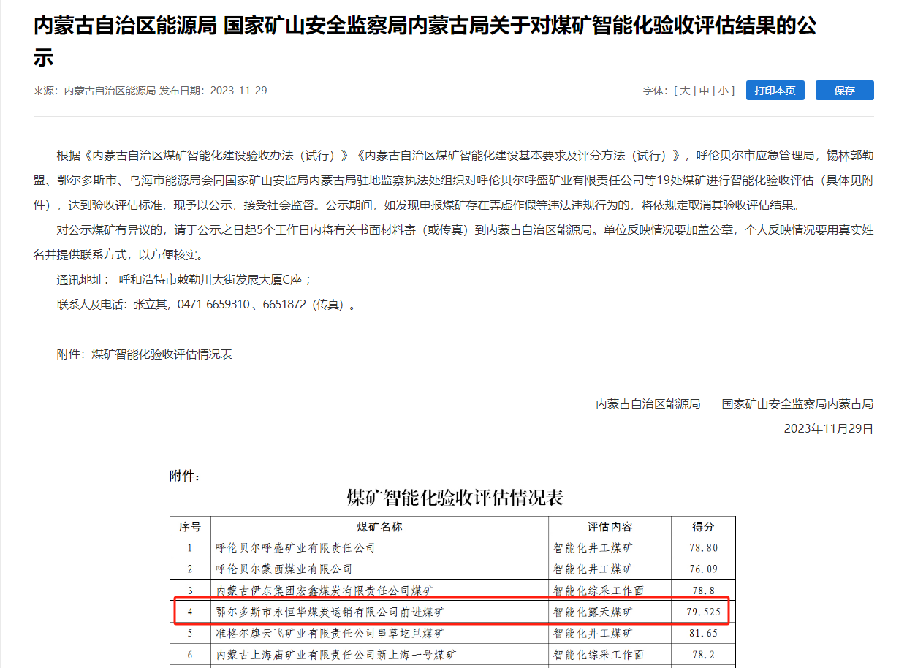
Task: Click the publication date 2023-11-29
Action: [238, 91]
